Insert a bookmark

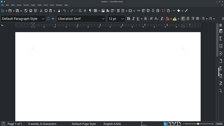(153, 11)
